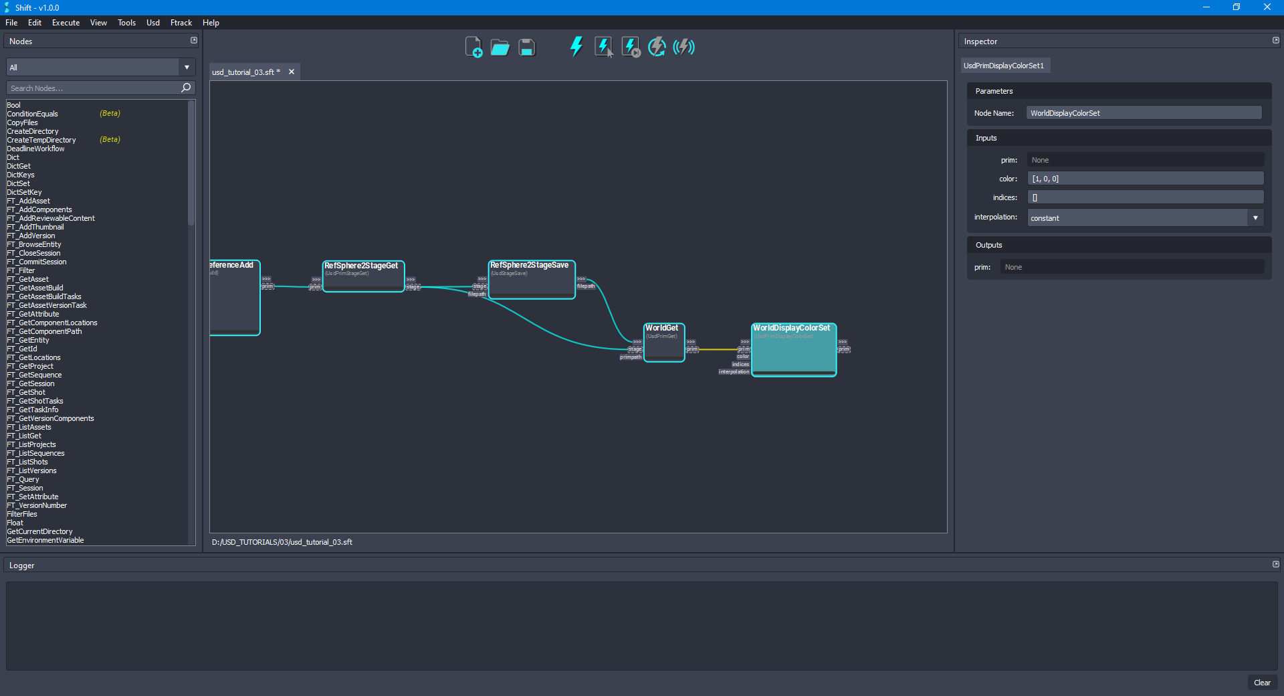The height and width of the screenshot is (696, 1284).
Task: Pop out the Inspector panel
Action: coord(1275,40)
